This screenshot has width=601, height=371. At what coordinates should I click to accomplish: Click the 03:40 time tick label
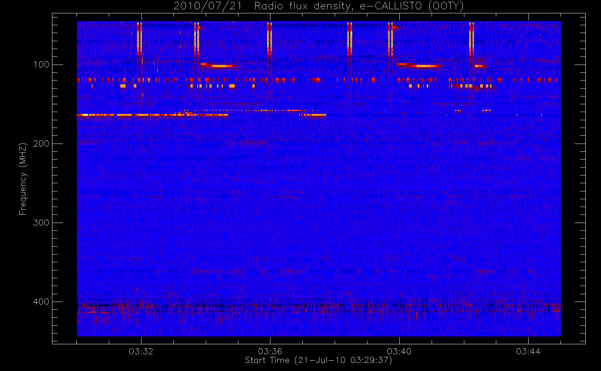coord(399,351)
